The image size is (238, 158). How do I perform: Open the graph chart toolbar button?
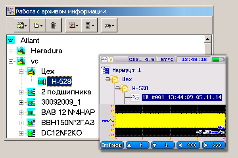point(73,25)
